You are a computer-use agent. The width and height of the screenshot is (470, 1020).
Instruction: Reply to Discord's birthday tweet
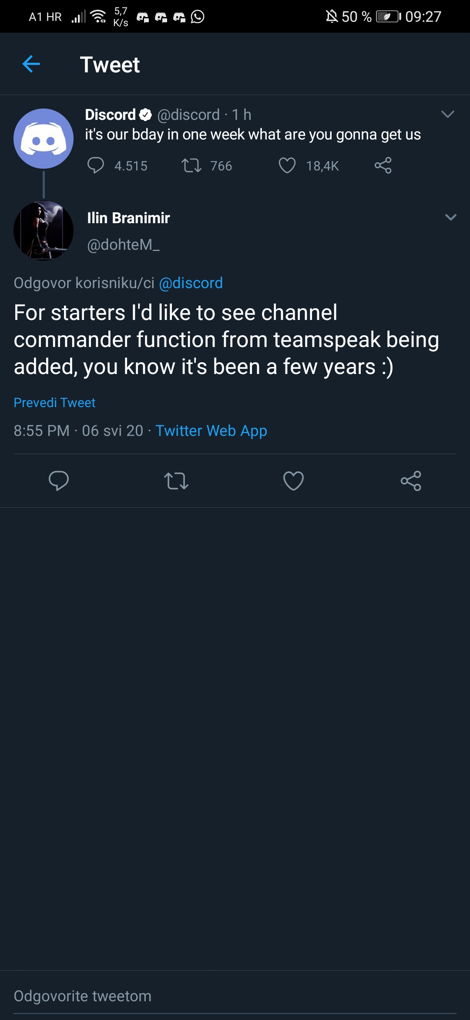tap(96, 166)
